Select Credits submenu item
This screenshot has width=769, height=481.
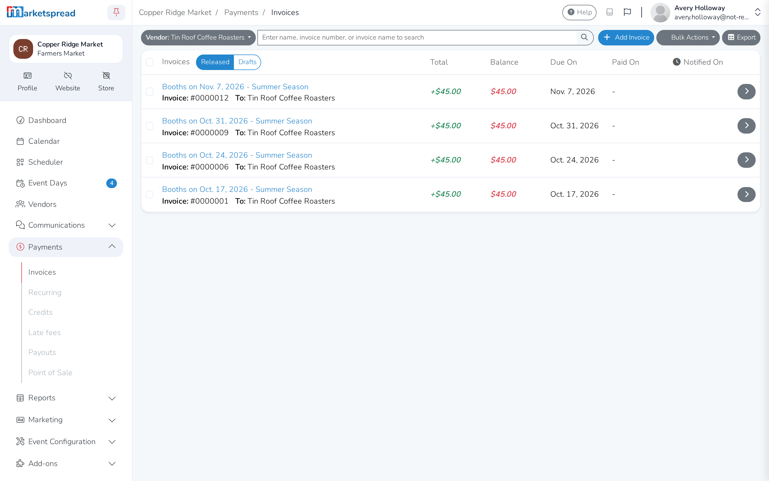pos(40,312)
